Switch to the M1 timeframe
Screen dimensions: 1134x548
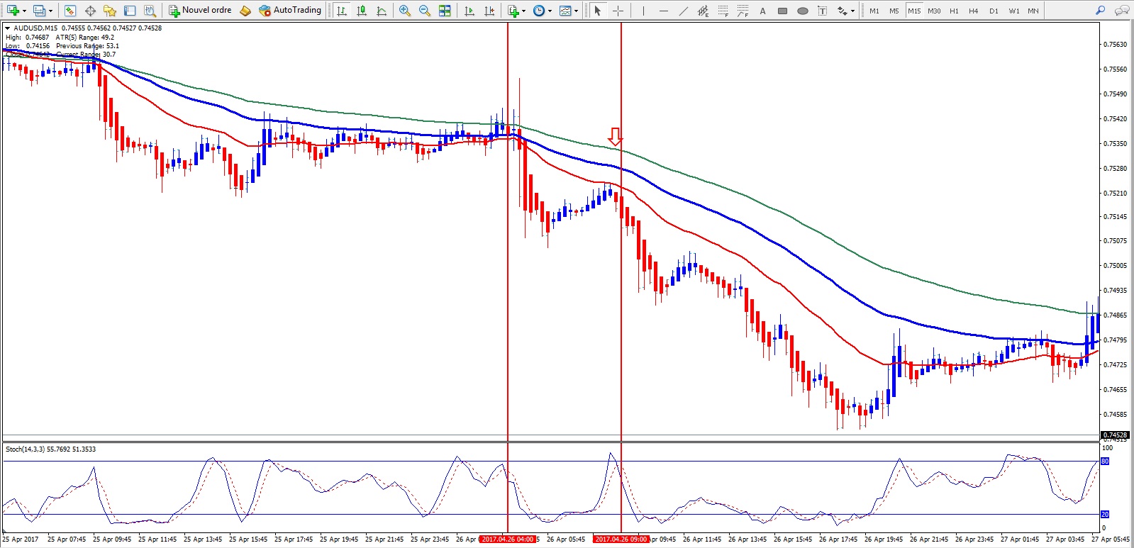click(x=874, y=11)
